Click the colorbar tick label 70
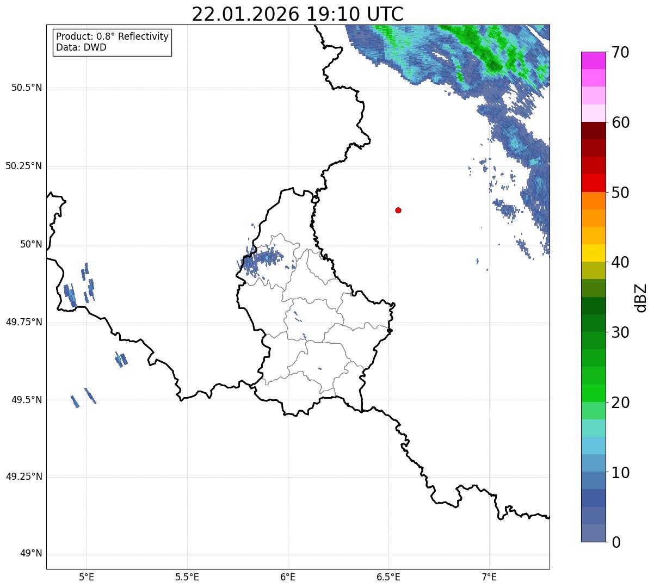This screenshot has height=588, width=654. [x=620, y=52]
